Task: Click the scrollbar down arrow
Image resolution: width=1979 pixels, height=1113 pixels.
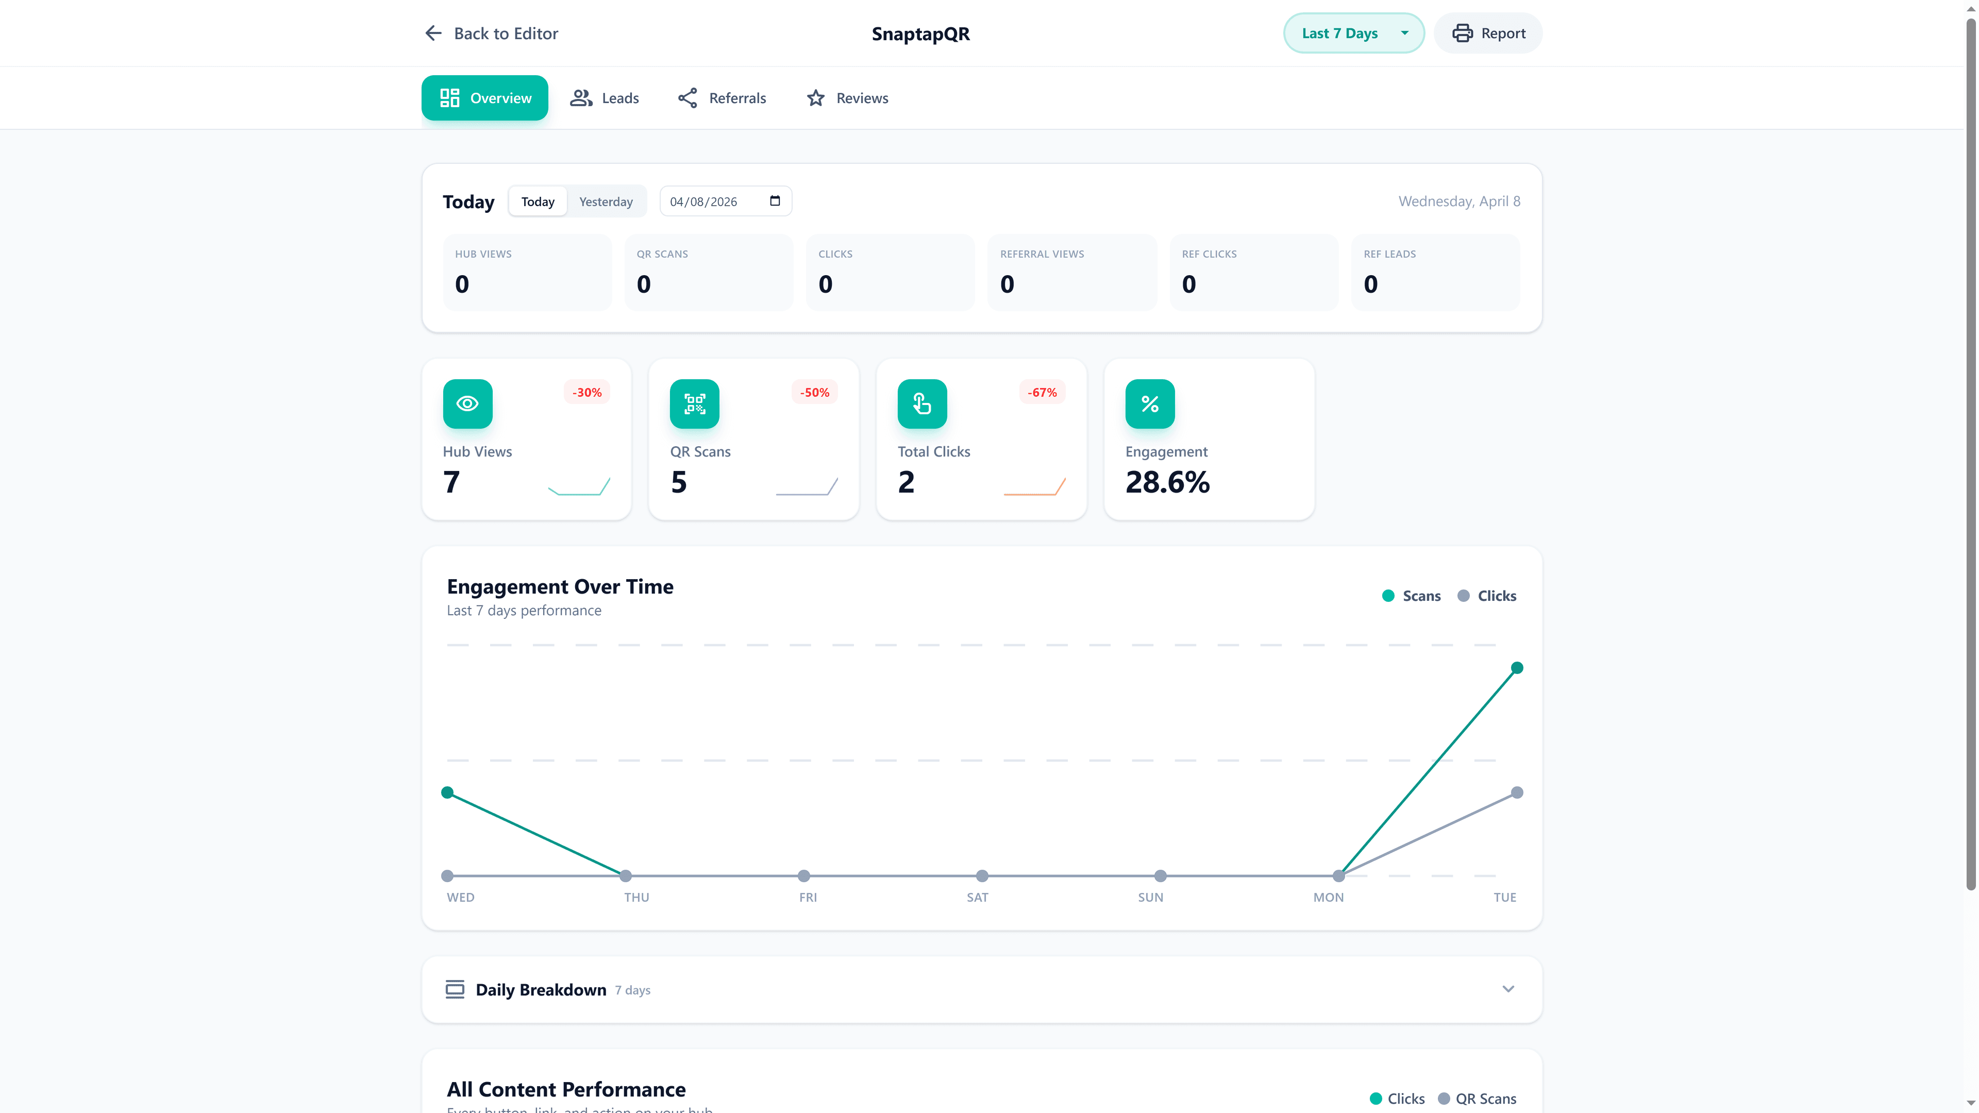Action: [1971, 1105]
